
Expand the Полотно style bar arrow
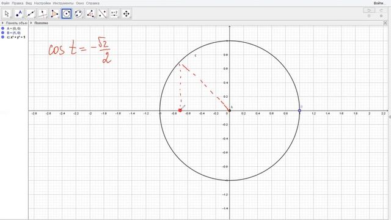[x=31, y=23]
